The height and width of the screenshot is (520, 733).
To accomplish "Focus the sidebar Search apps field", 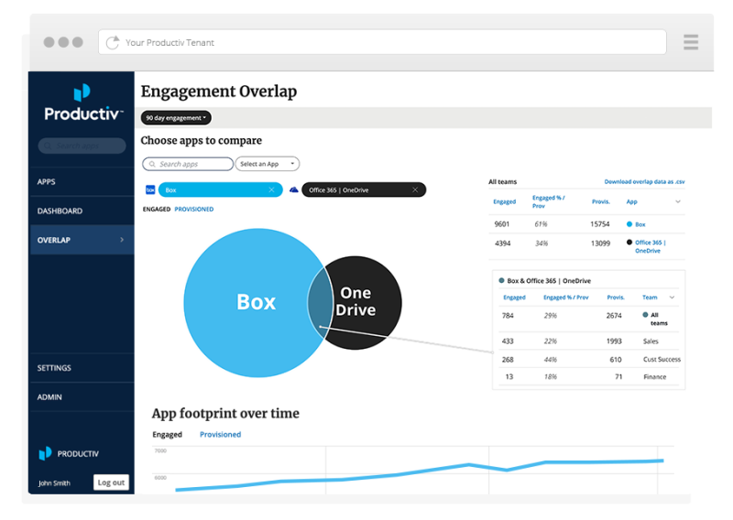I will (82, 146).
